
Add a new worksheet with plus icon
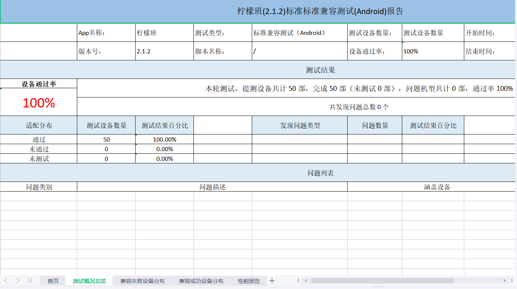point(272,280)
